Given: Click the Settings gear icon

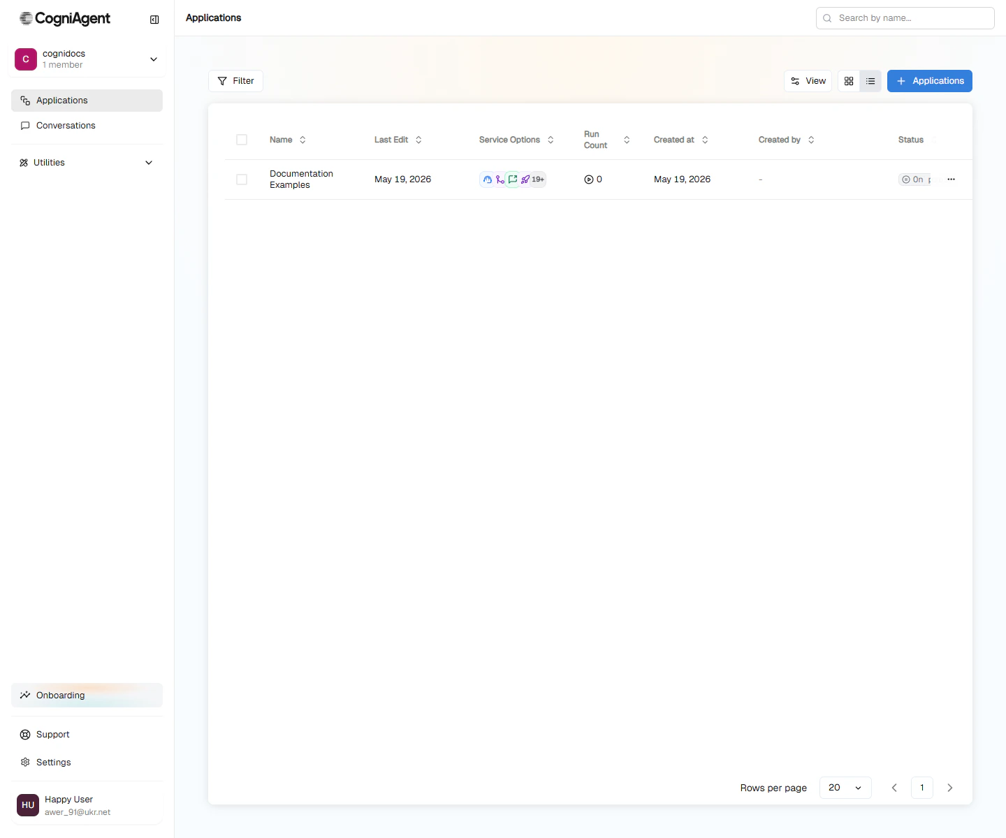Looking at the screenshot, I should pos(25,763).
